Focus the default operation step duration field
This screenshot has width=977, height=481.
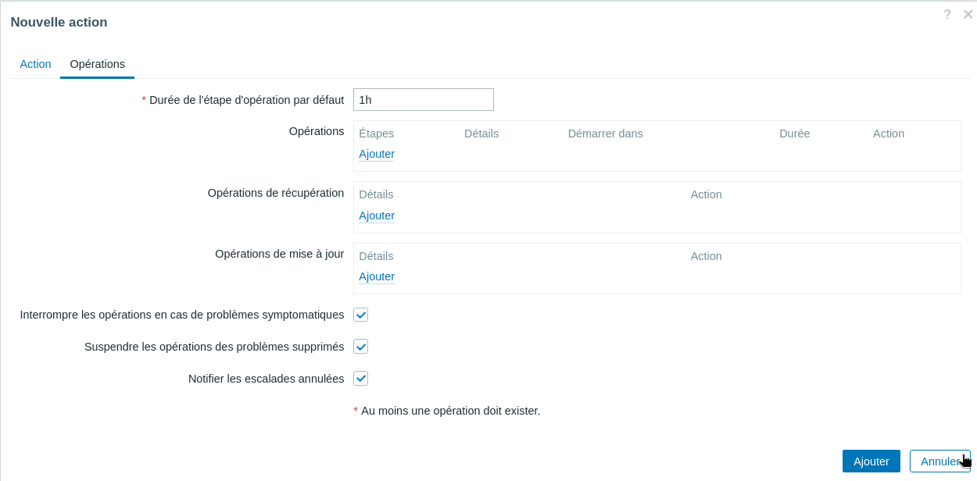point(423,100)
